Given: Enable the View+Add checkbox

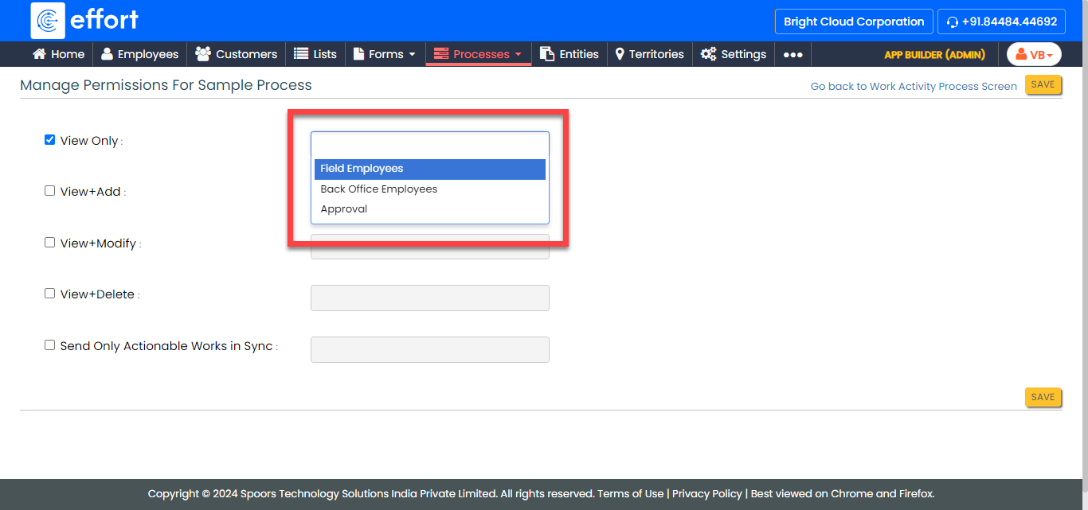Looking at the screenshot, I should (x=49, y=191).
